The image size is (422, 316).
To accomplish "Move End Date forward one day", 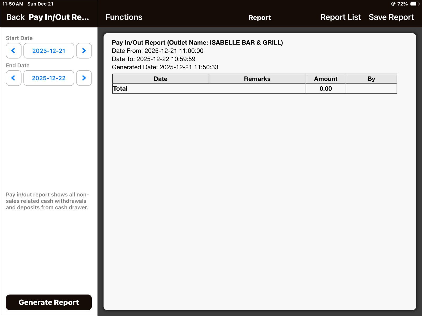I will (84, 78).
